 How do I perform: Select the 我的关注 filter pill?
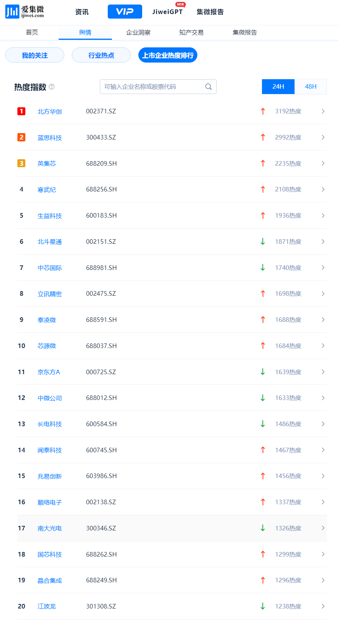point(35,55)
